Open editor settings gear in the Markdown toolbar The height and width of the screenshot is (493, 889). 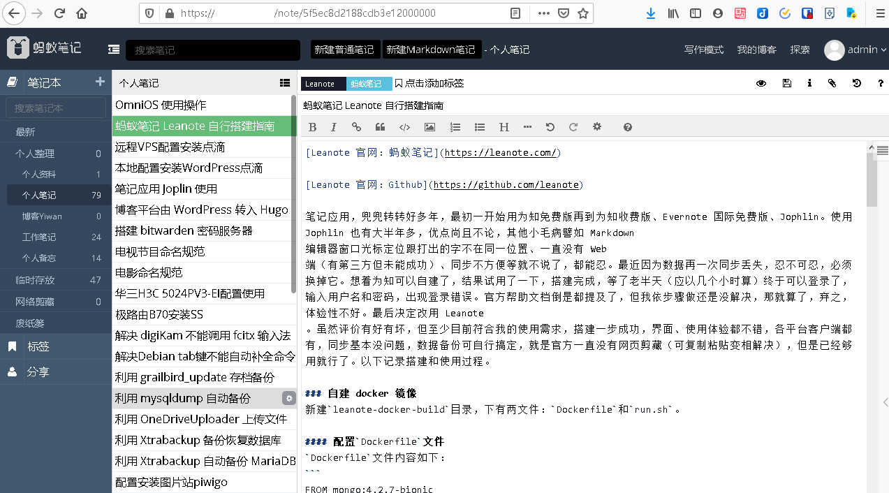[597, 127]
